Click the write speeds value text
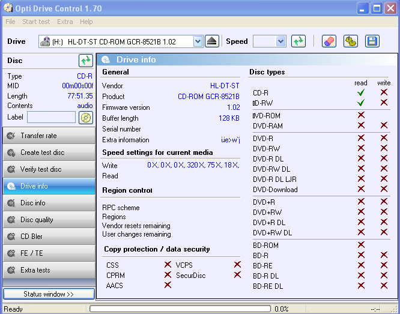The width and height of the screenshot is (400, 314). tap(193, 165)
